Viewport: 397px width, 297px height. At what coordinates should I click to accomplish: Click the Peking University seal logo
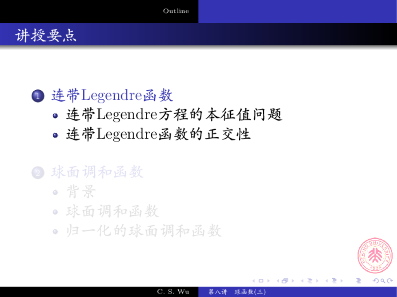[x=375, y=256]
